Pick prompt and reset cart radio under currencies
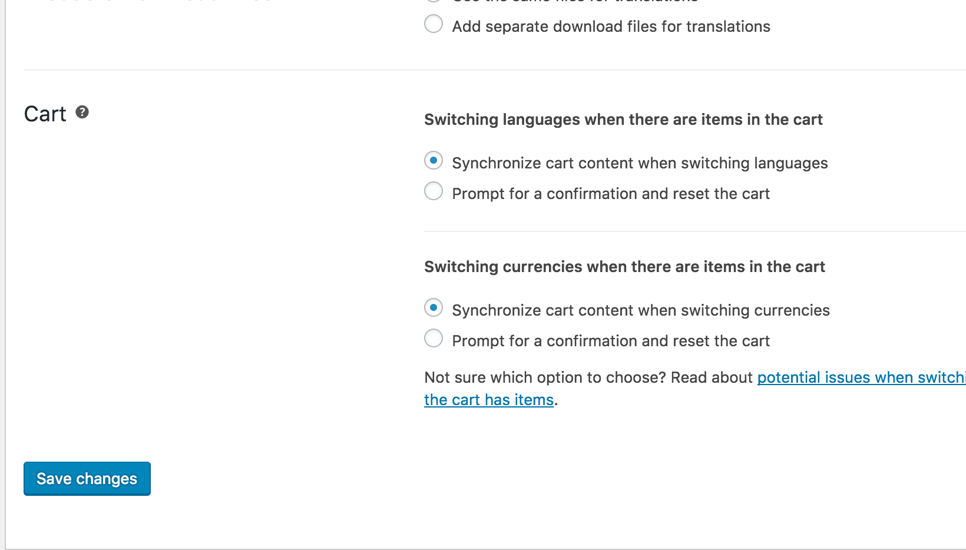The height and width of the screenshot is (550, 966). point(434,338)
